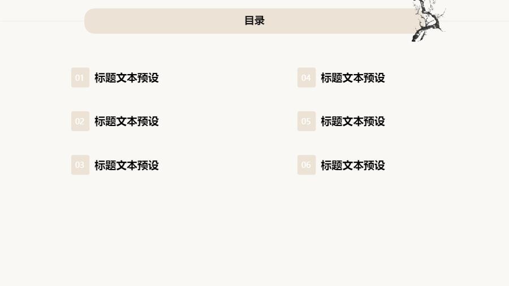Click the 05 number badge
This screenshot has width=509, height=286.
(306, 121)
